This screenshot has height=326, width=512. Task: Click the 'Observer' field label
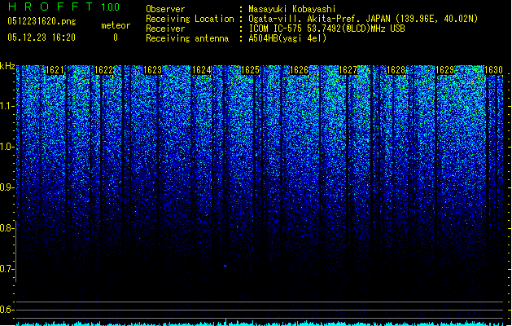tap(165, 9)
